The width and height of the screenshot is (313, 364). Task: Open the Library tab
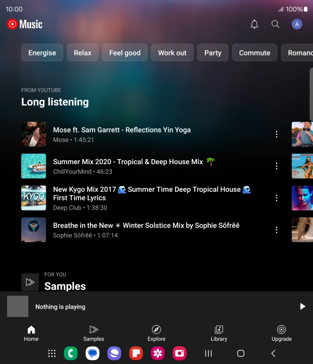[x=219, y=333]
